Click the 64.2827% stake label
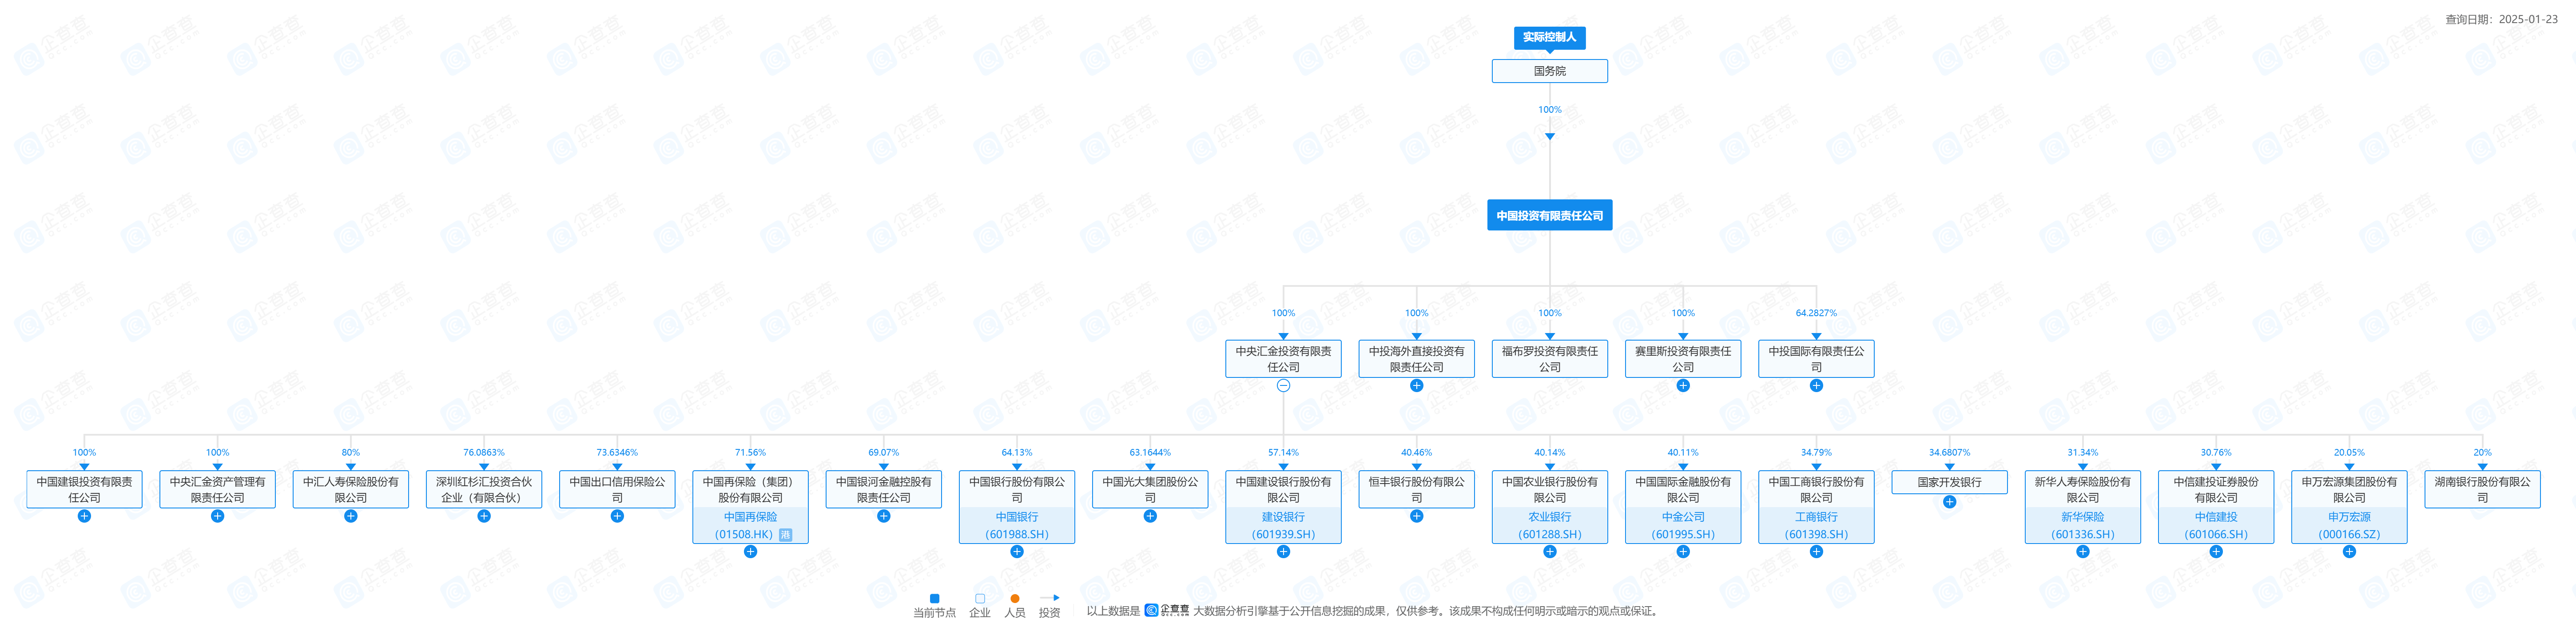This screenshot has height=627, width=2576. click(1816, 313)
